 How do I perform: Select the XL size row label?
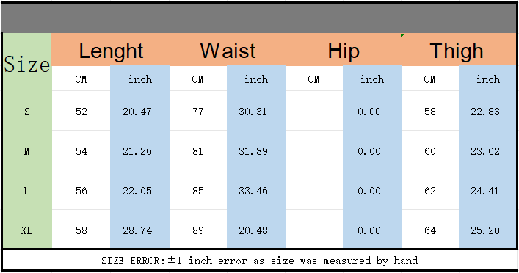(27, 229)
